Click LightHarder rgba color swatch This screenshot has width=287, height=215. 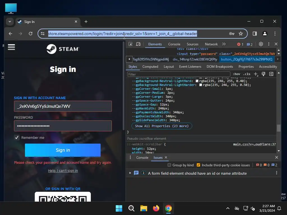201,85
